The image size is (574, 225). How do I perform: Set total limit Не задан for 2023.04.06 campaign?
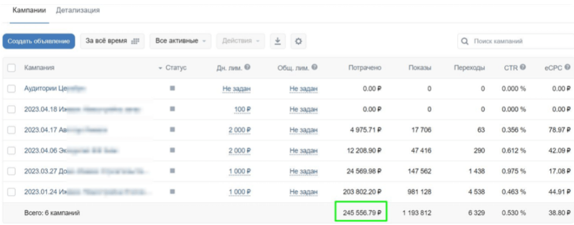pyautogui.click(x=303, y=150)
